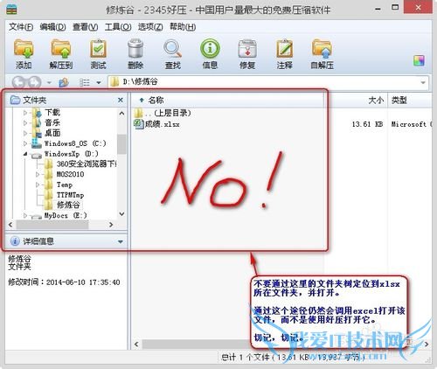
Task: Open the 文件(F) menu
Action: pyautogui.click(x=21, y=27)
